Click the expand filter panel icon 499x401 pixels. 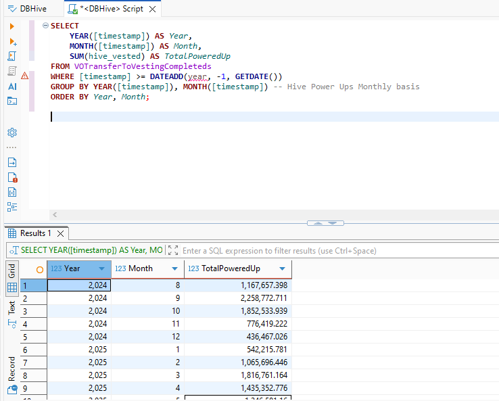click(173, 250)
